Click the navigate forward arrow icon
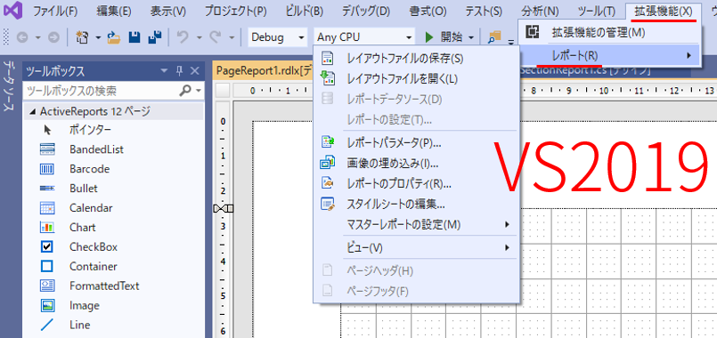 click(x=53, y=37)
